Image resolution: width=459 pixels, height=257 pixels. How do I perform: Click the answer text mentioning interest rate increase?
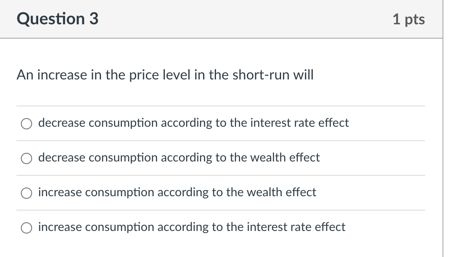pos(191,227)
